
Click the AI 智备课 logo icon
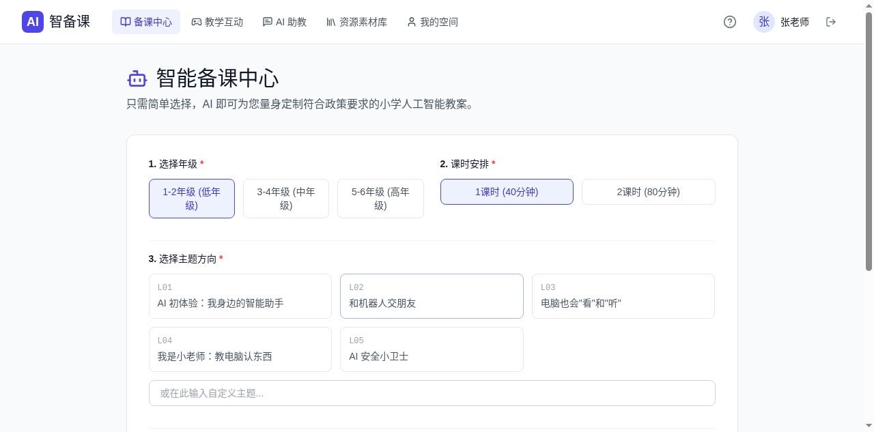33,22
